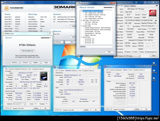Click Save As in the 3DMark Score window
This screenshot has height=121, width=160.
(x=15, y=63)
